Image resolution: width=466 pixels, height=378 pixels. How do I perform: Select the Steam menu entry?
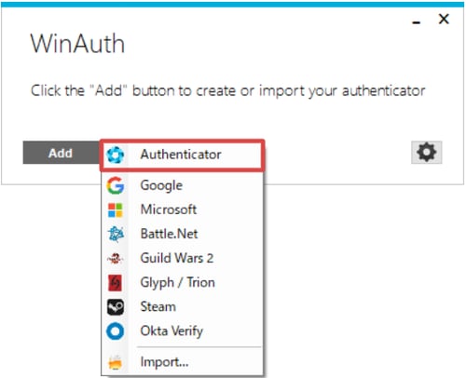pyautogui.click(x=183, y=307)
